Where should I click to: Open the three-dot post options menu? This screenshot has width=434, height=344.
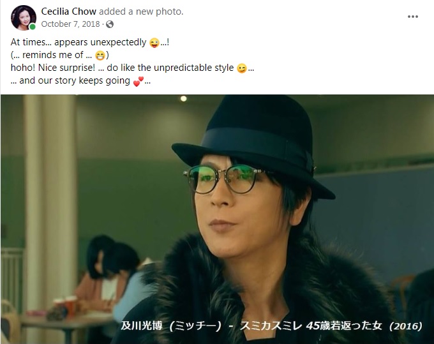(413, 17)
